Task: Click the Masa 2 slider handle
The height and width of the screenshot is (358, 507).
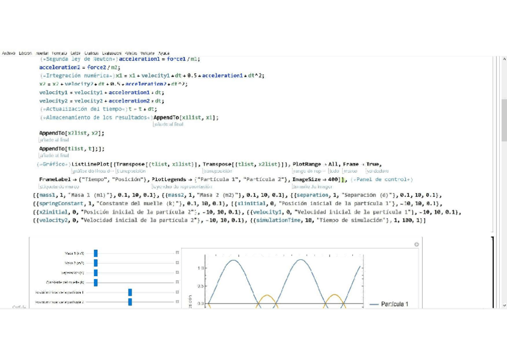Action: coord(96,263)
